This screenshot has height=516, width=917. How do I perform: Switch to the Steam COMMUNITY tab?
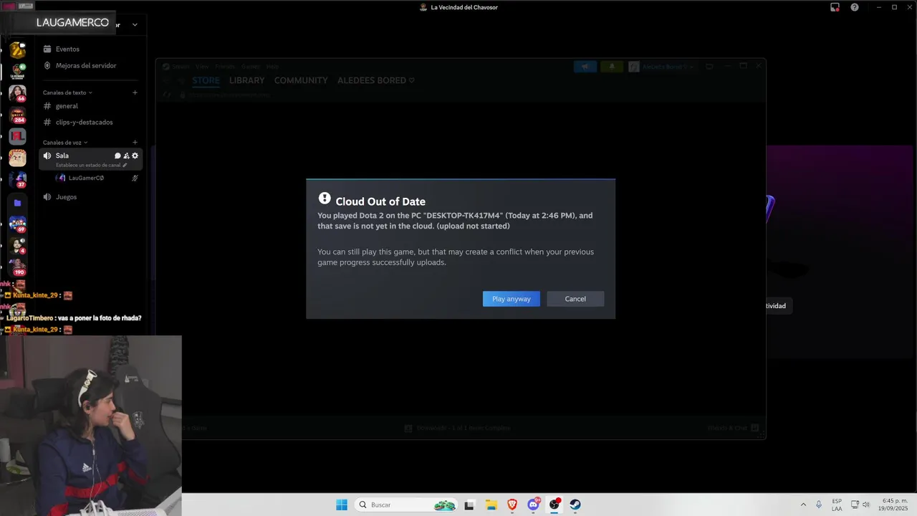tap(301, 80)
